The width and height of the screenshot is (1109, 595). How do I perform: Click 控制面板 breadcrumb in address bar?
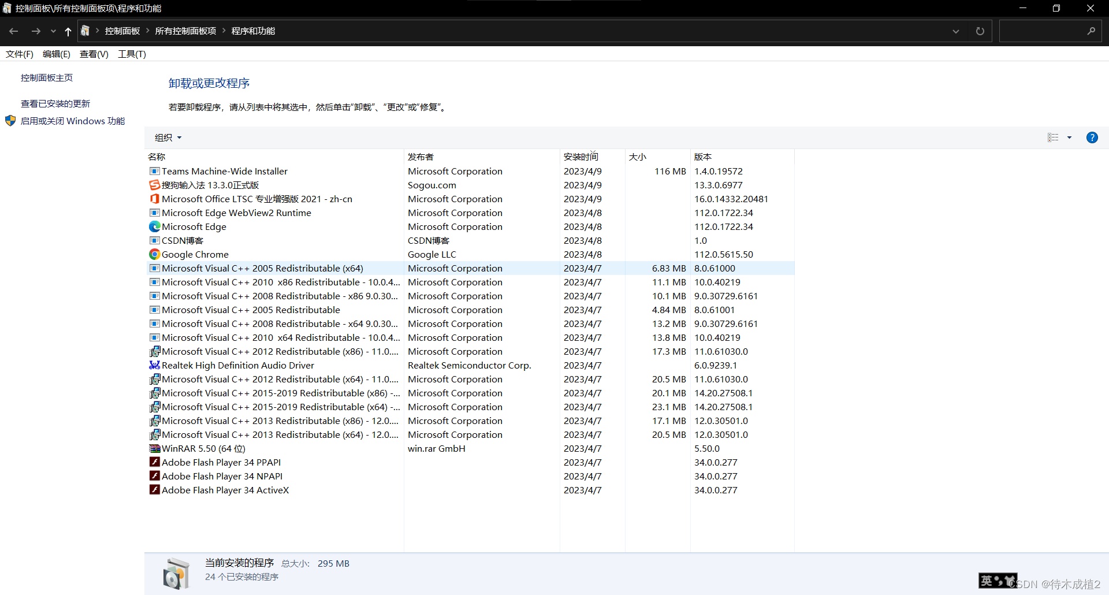(122, 31)
